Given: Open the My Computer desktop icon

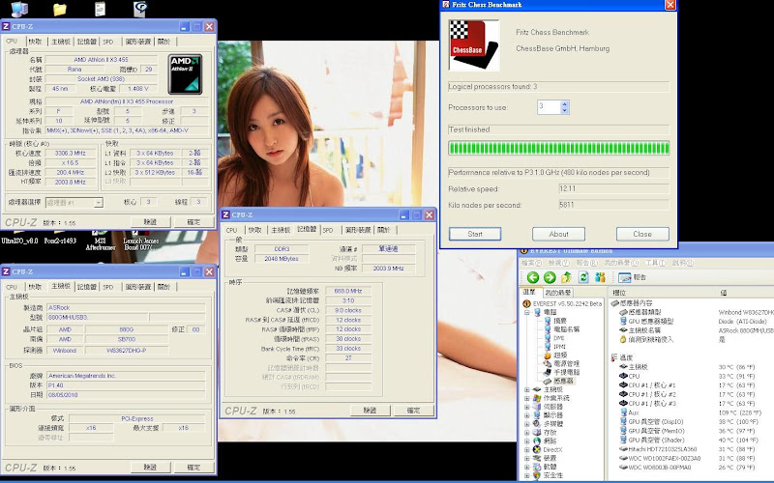Looking at the screenshot, I should [19, 10].
